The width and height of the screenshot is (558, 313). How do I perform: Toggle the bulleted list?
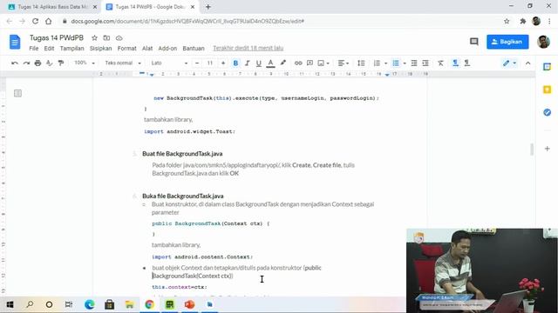tap(396, 63)
